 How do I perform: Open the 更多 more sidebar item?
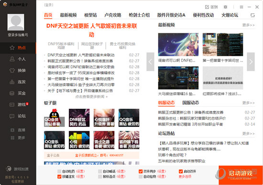pyautogui.click(x=18, y=138)
